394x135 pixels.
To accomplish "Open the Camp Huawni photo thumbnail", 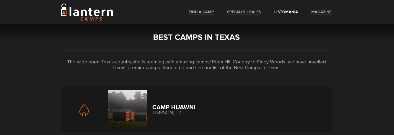I will pyautogui.click(x=127, y=109).
